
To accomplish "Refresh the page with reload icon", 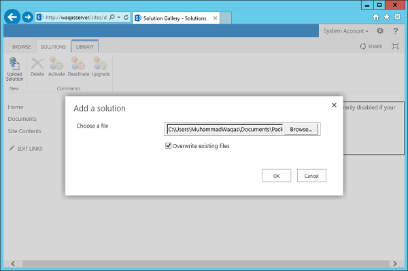I will (x=126, y=18).
